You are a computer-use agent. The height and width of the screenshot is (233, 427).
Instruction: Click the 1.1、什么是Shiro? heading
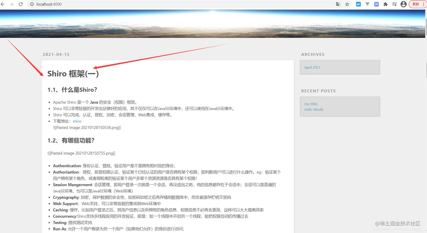(72, 90)
